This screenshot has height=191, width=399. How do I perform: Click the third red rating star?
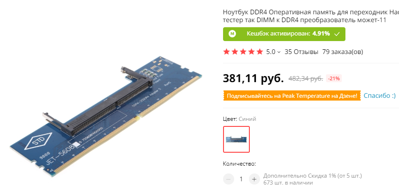click(243, 52)
